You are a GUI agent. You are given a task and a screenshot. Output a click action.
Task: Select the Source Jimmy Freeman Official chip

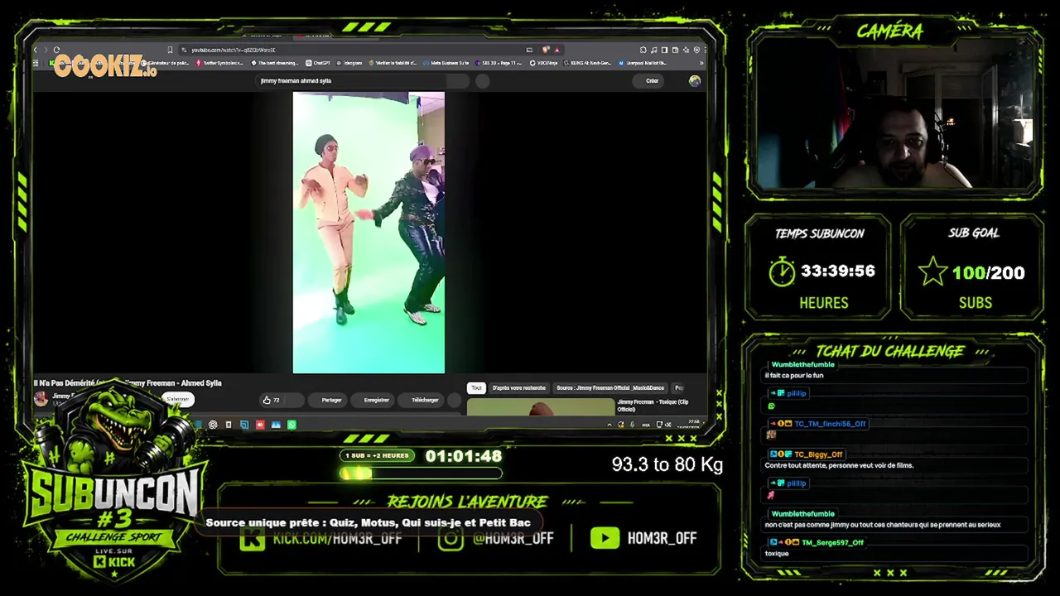point(610,387)
